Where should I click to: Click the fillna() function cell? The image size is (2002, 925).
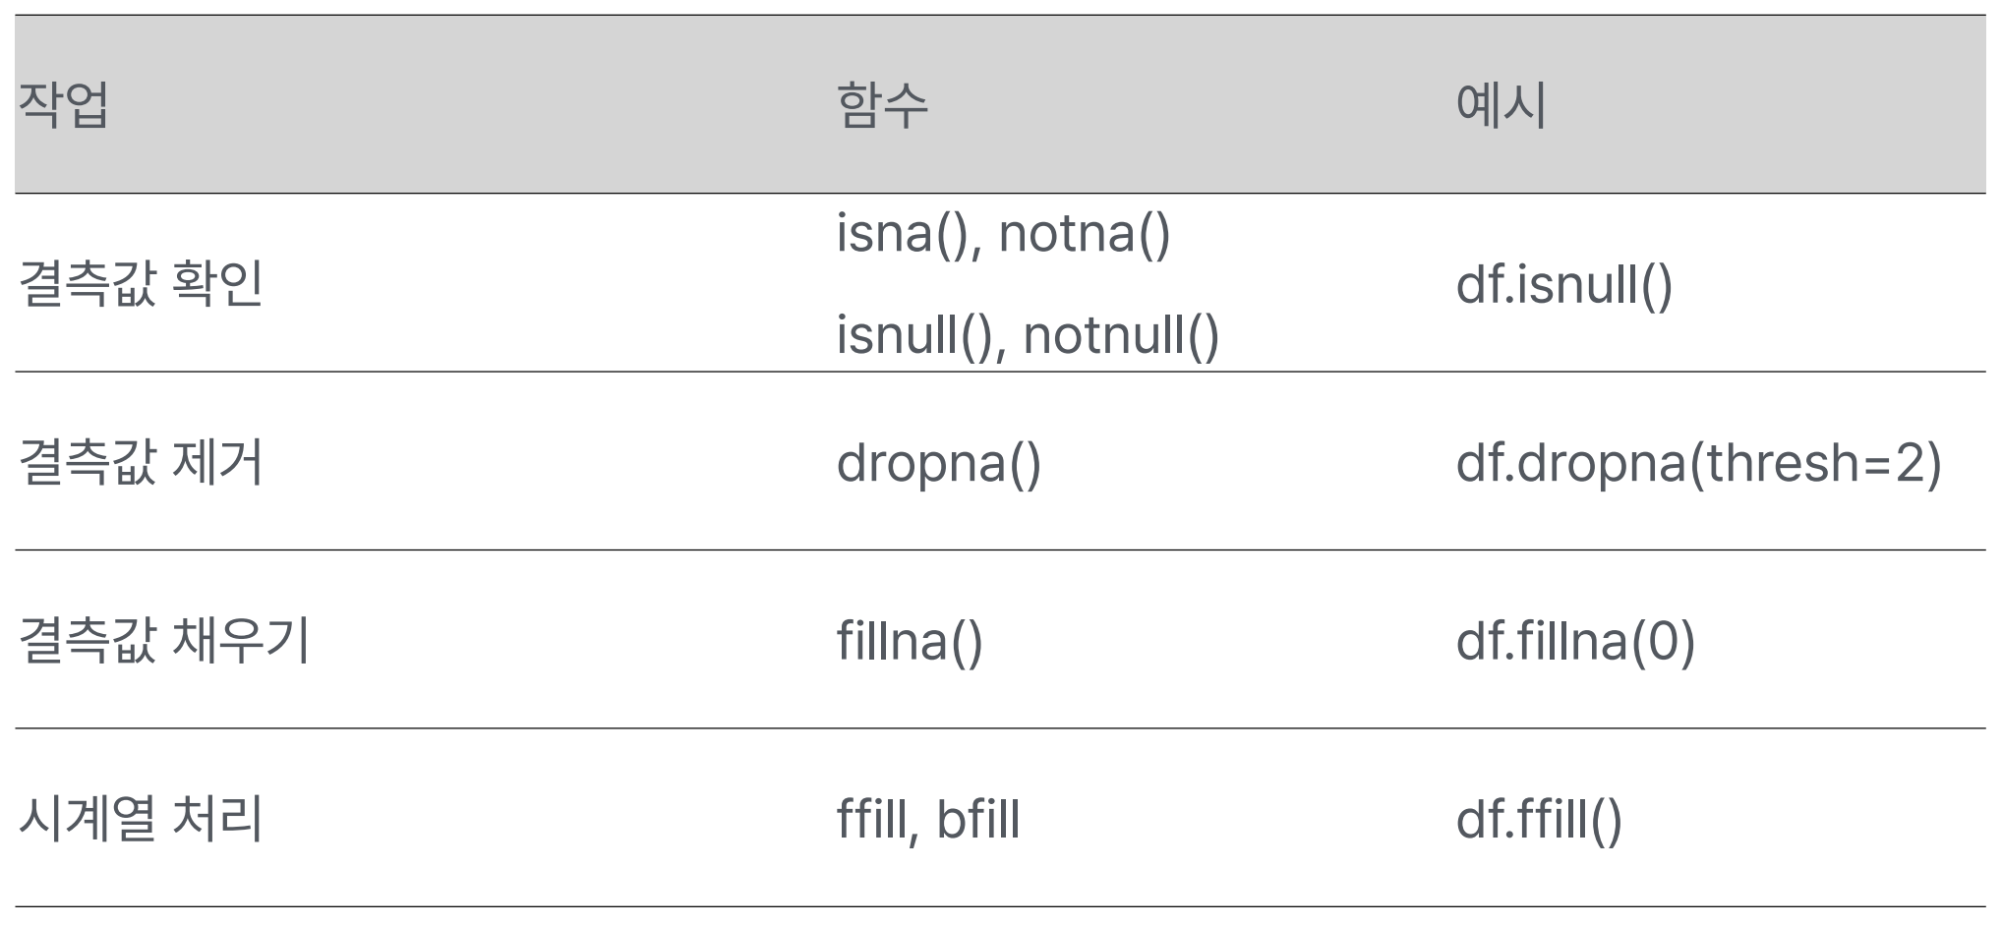910,641
